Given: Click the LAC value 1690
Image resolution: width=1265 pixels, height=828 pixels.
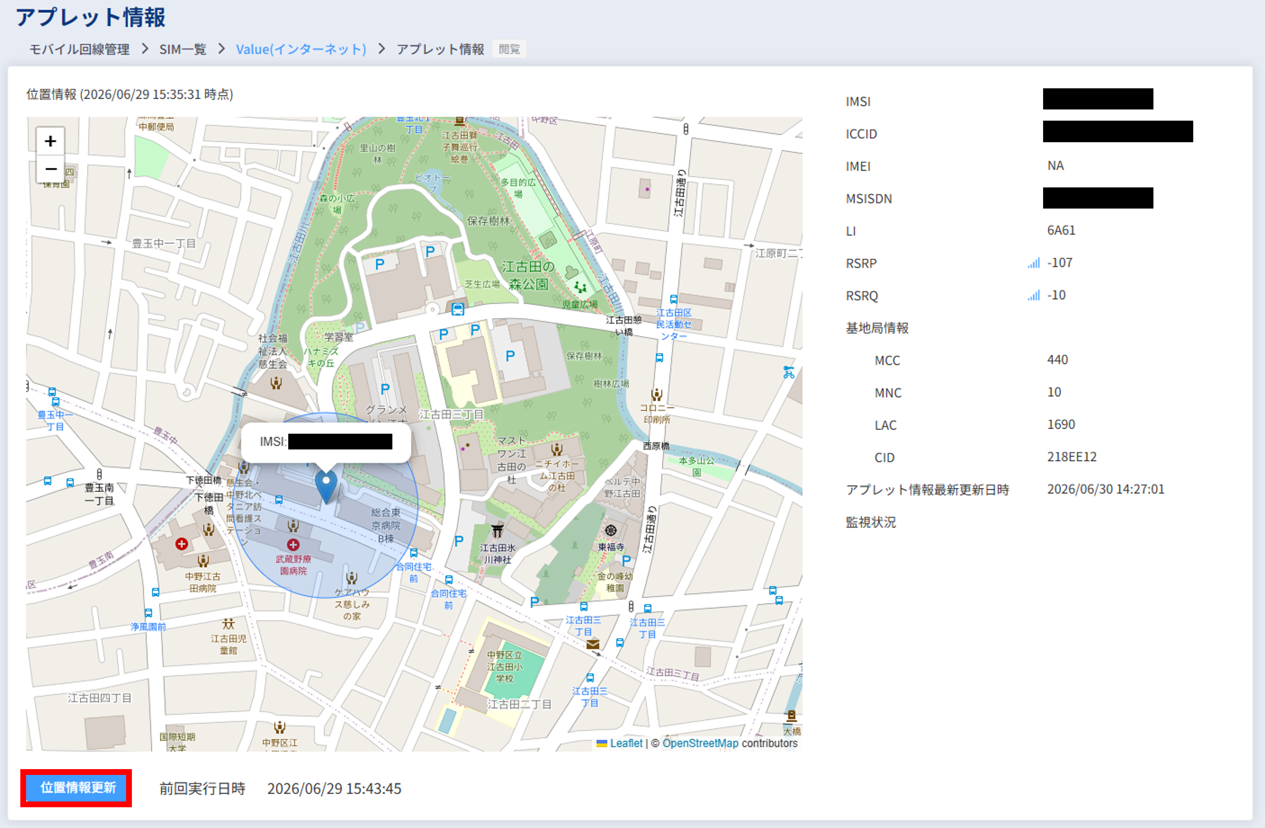Looking at the screenshot, I should (x=1061, y=425).
